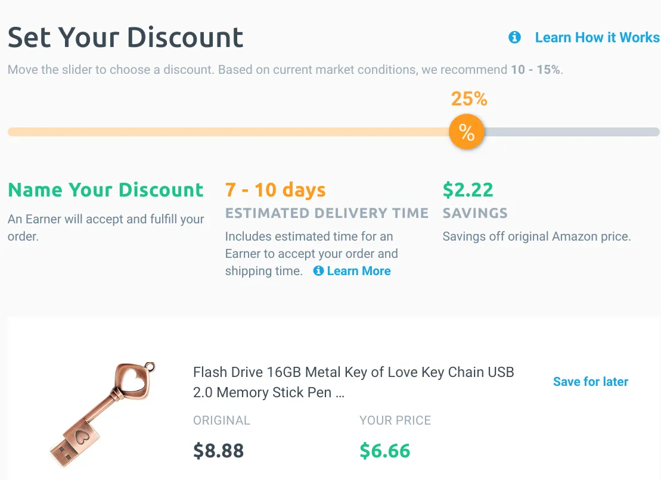The height and width of the screenshot is (480, 661).
Task: Click the key flash drive product image
Action: [x=103, y=414]
